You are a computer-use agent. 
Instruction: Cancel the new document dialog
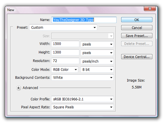[x=137, y=28]
